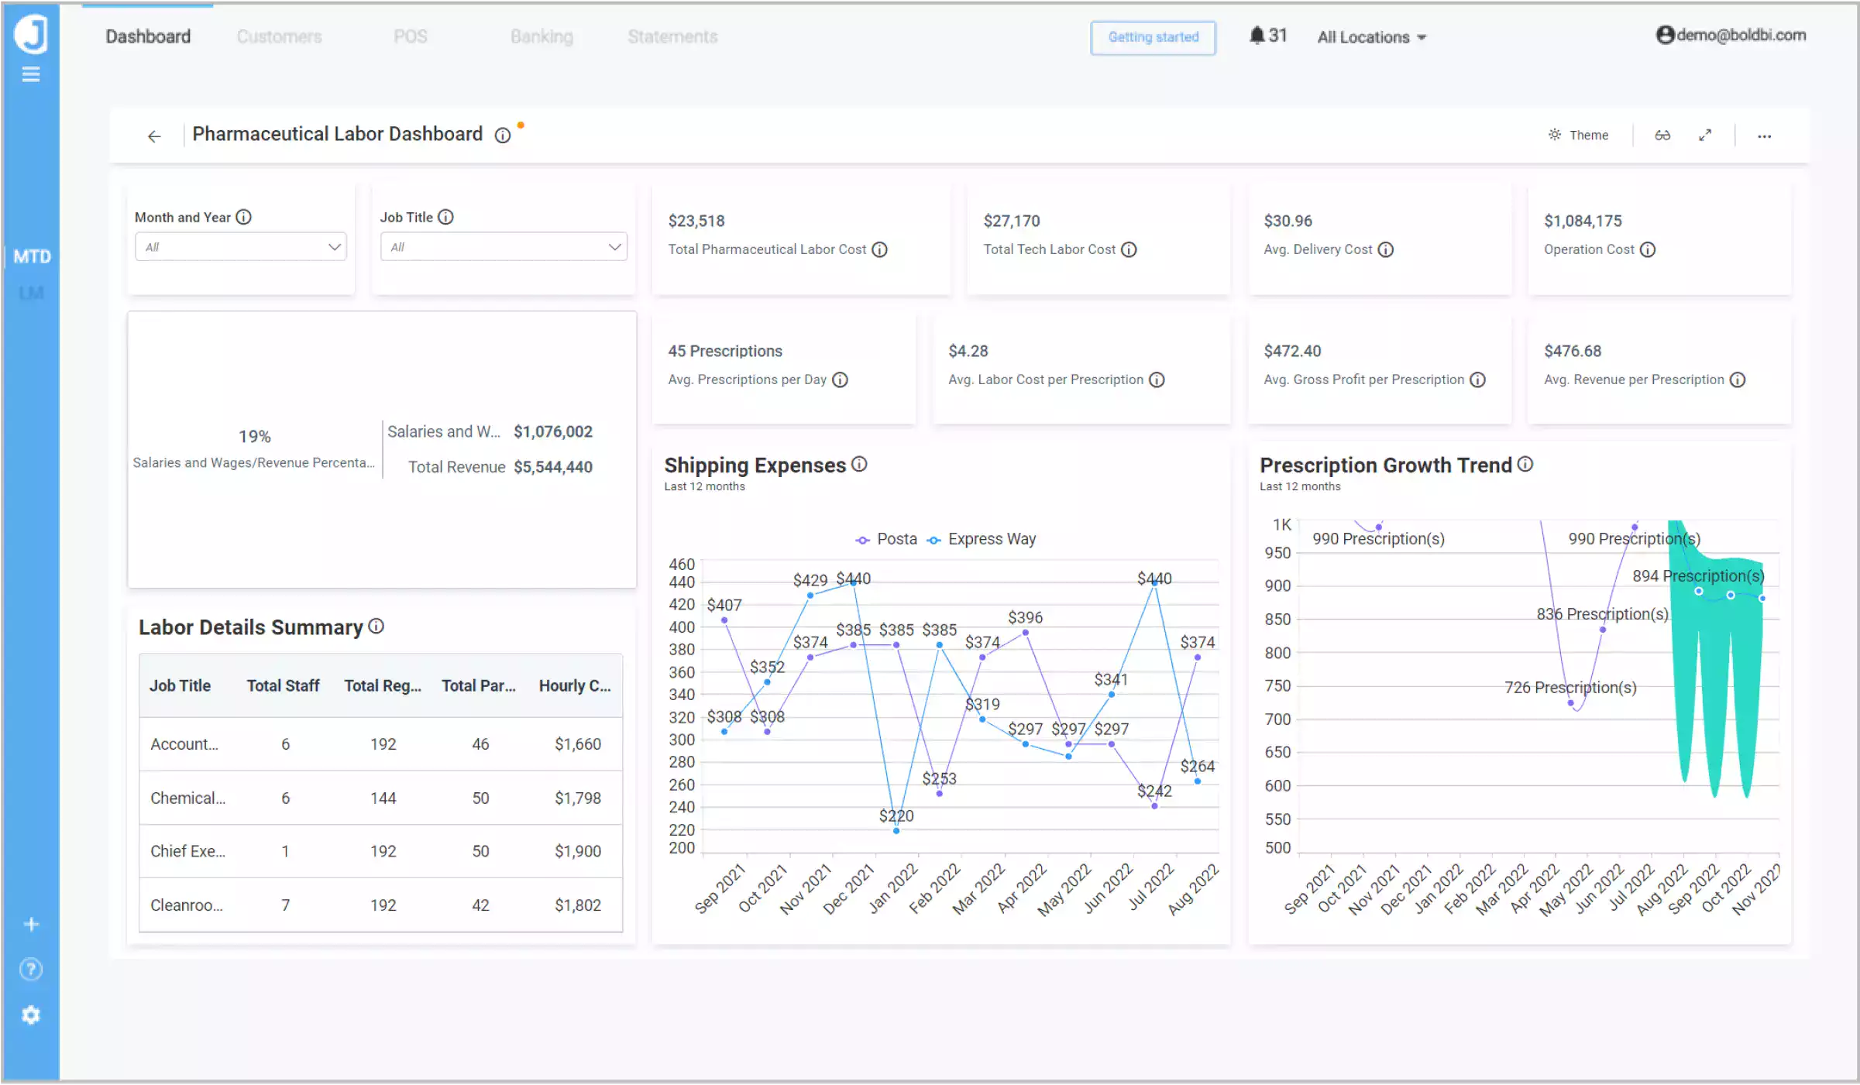This screenshot has height=1085, width=1860.
Task: Open the Job Title dropdown
Action: (503, 246)
